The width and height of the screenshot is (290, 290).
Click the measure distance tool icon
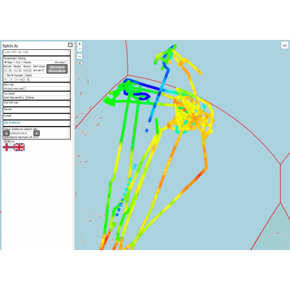tap(79, 56)
